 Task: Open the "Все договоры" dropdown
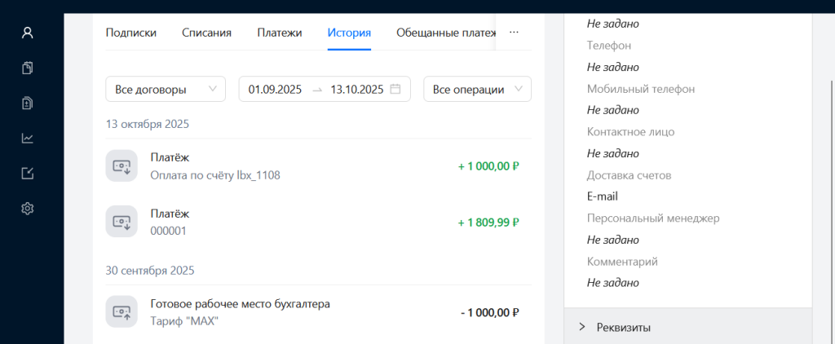[166, 90]
